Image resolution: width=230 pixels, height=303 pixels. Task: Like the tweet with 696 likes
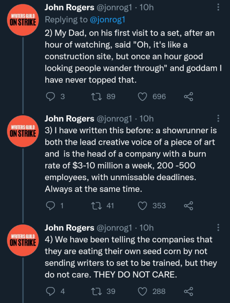[143, 96]
